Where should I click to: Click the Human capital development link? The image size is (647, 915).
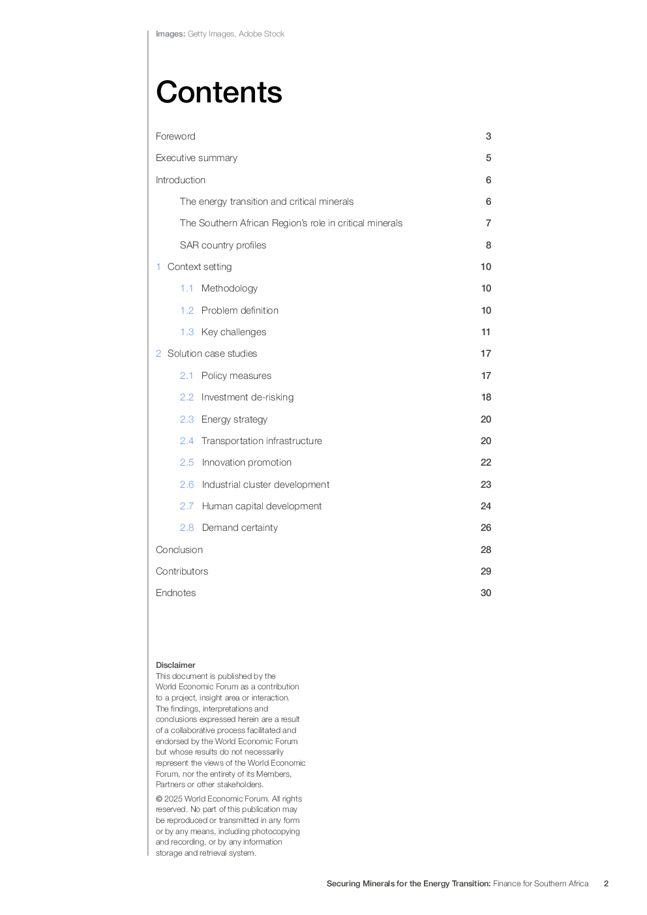point(262,506)
